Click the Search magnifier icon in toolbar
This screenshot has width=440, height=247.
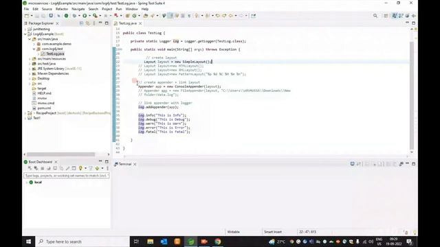(375, 16)
